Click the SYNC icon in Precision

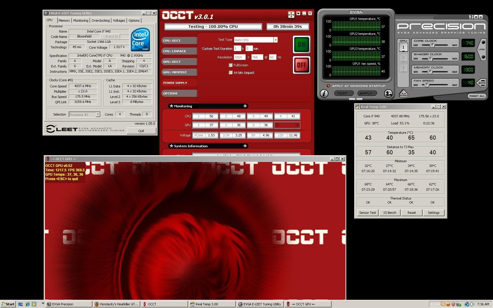(403, 93)
